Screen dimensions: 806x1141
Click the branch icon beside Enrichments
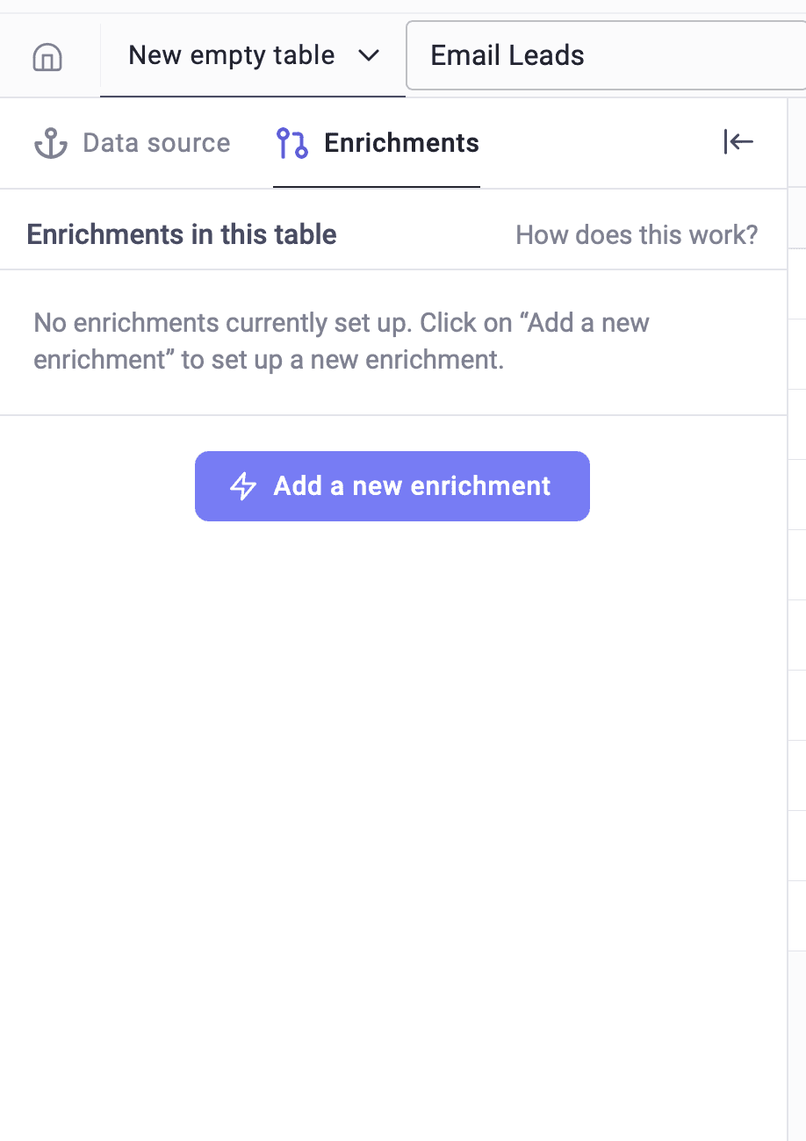(291, 143)
